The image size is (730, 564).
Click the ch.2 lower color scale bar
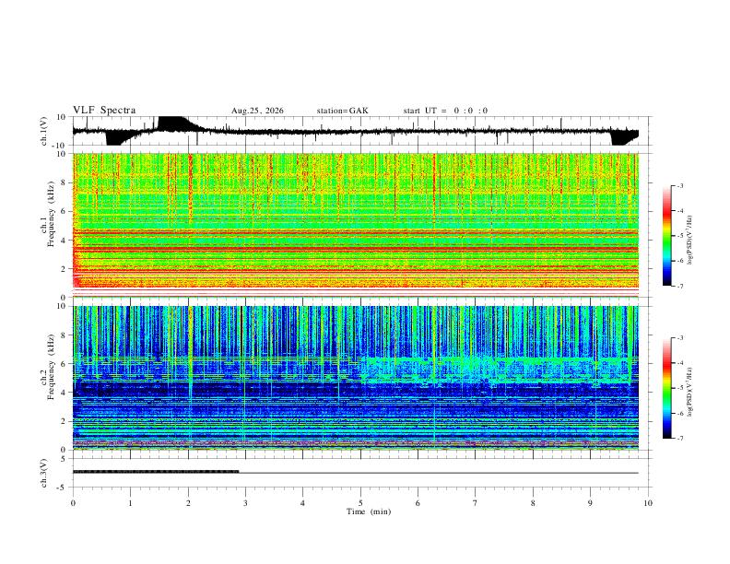666,388
